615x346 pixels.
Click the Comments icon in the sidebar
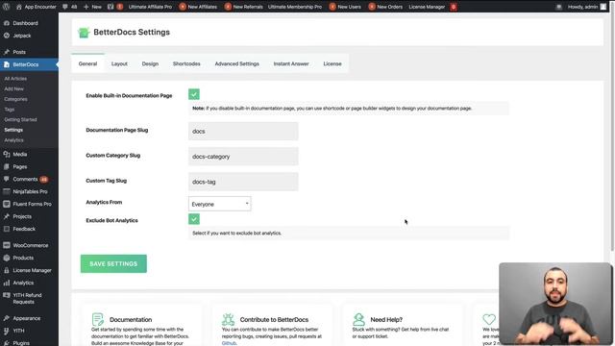(x=7, y=180)
